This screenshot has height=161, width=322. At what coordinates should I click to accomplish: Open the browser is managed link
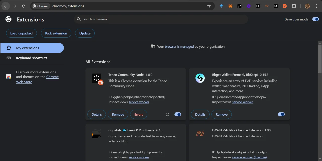[179, 47]
